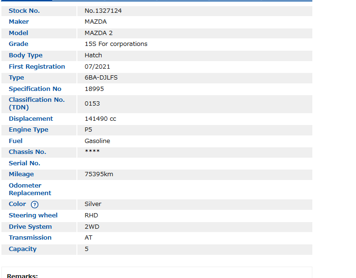Image resolution: width=356 pixels, height=278 pixels.
Task: Select the stock number value No.1327124
Action: [103, 10]
